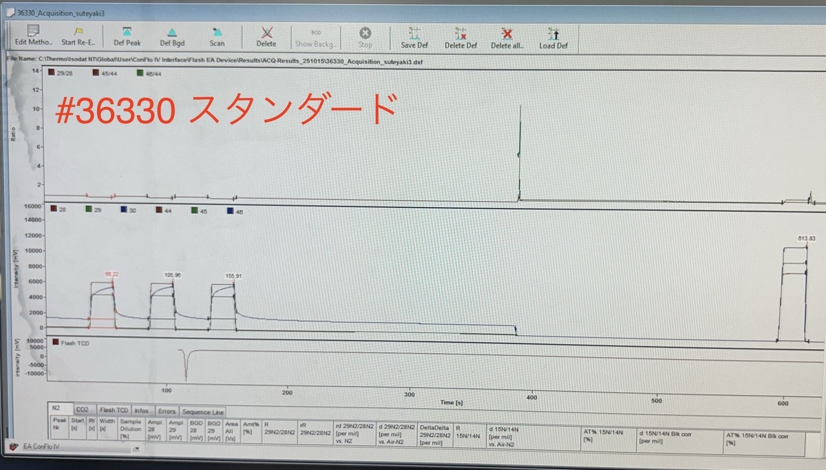Load definitions with Load Def
Screen dimensions: 826x470
pos(553,38)
